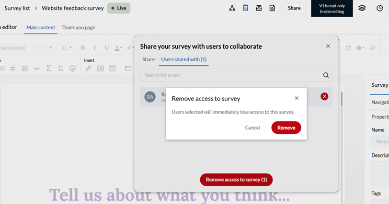Switch to the Thank you page tab
The width and height of the screenshot is (389, 204).
pyautogui.click(x=78, y=28)
